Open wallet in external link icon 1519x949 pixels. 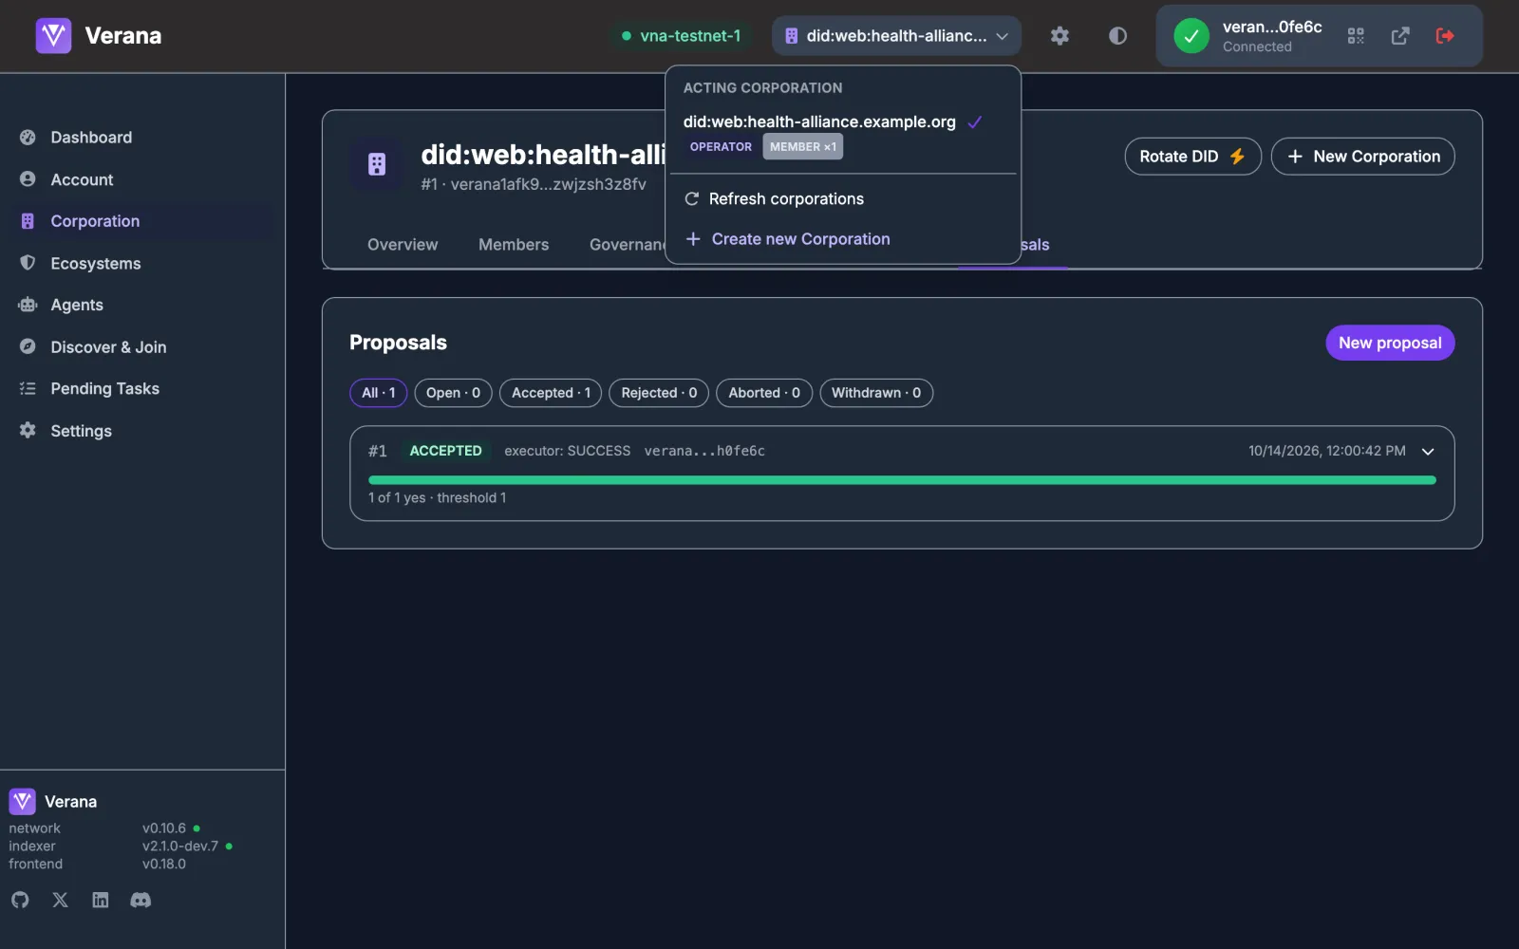tap(1400, 36)
